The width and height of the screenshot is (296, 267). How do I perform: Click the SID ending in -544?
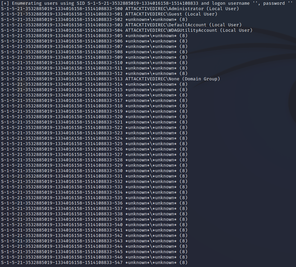pyautogui.click(x=62, y=246)
